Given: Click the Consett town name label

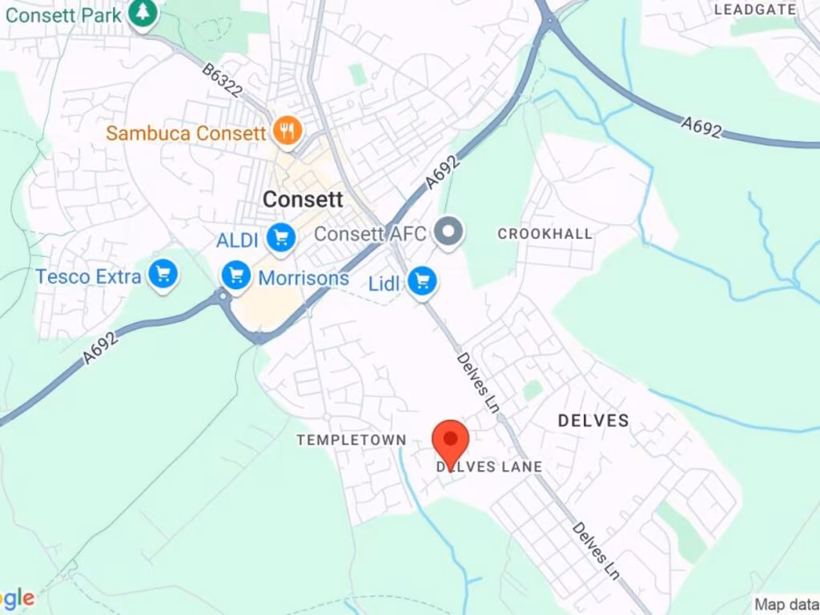Looking at the screenshot, I should coord(303,199).
